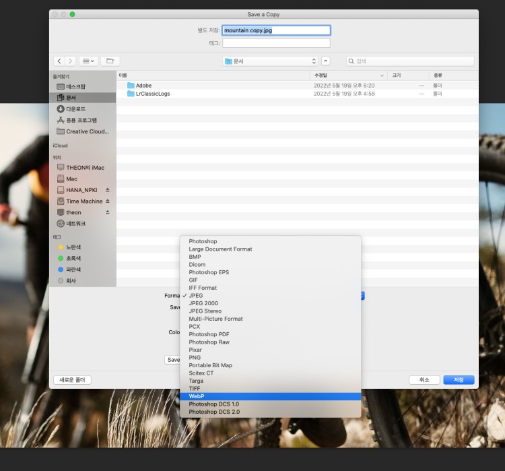Choose WebP from the format list
Viewport: 505px width, 471px height.
point(197,396)
